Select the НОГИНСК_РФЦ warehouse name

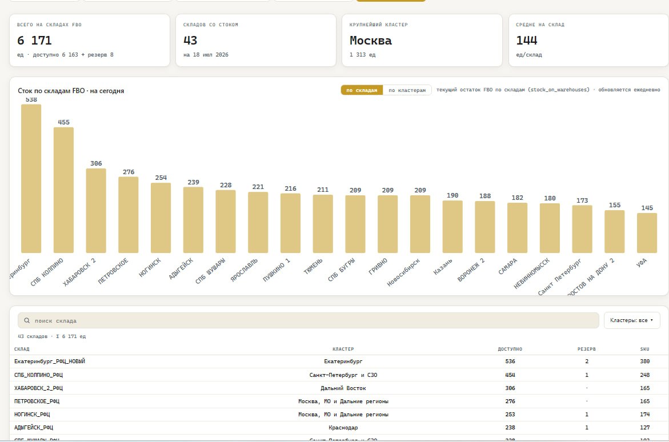click(32, 415)
